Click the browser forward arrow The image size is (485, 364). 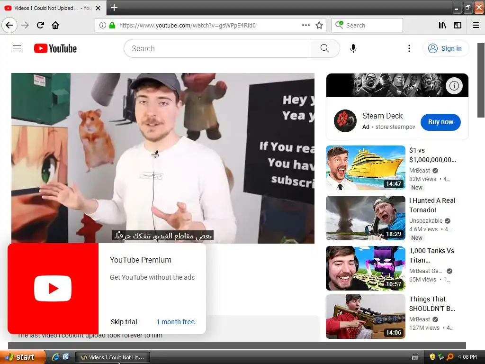click(x=25, y=25)
